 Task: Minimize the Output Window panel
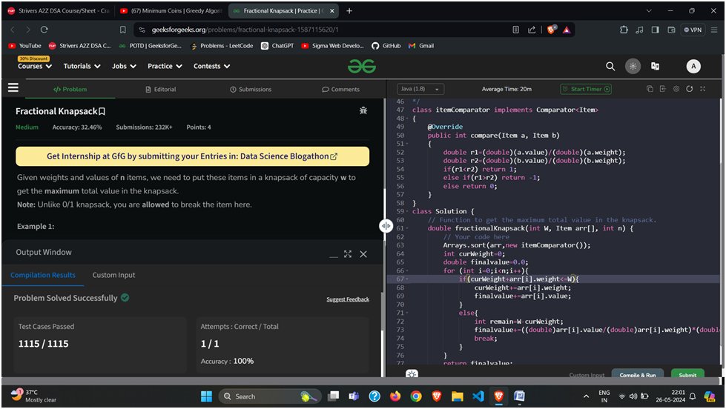334,256
